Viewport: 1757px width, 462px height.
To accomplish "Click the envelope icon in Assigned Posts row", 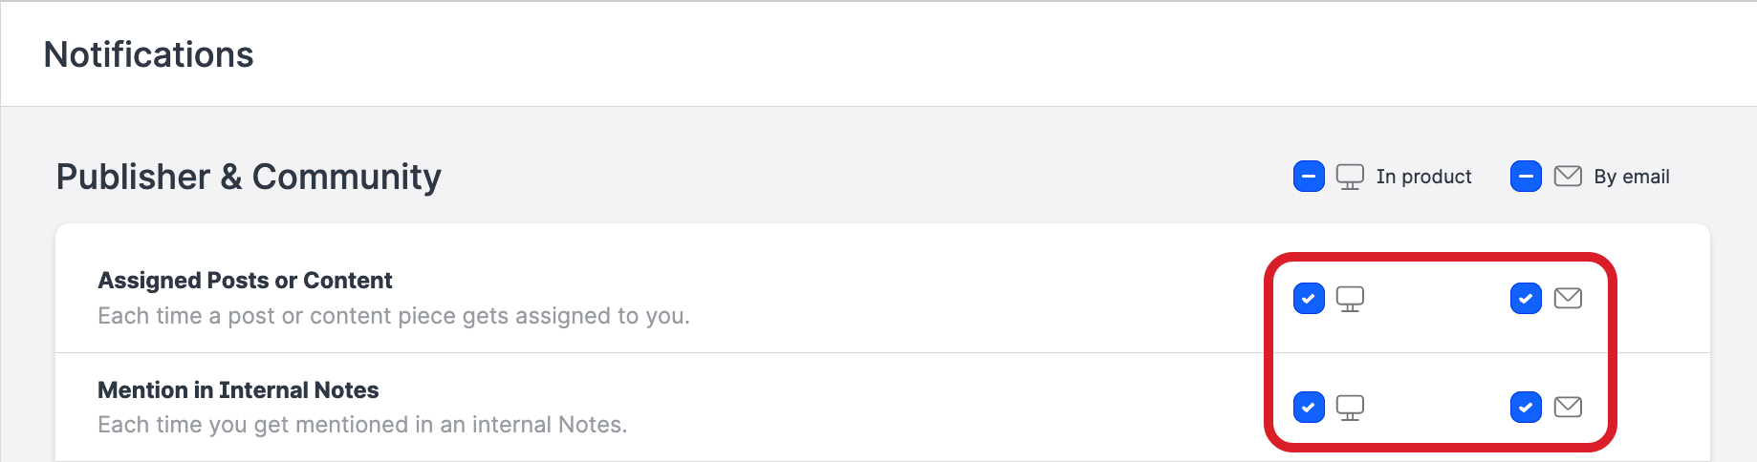I will (x=1568, y=299).
